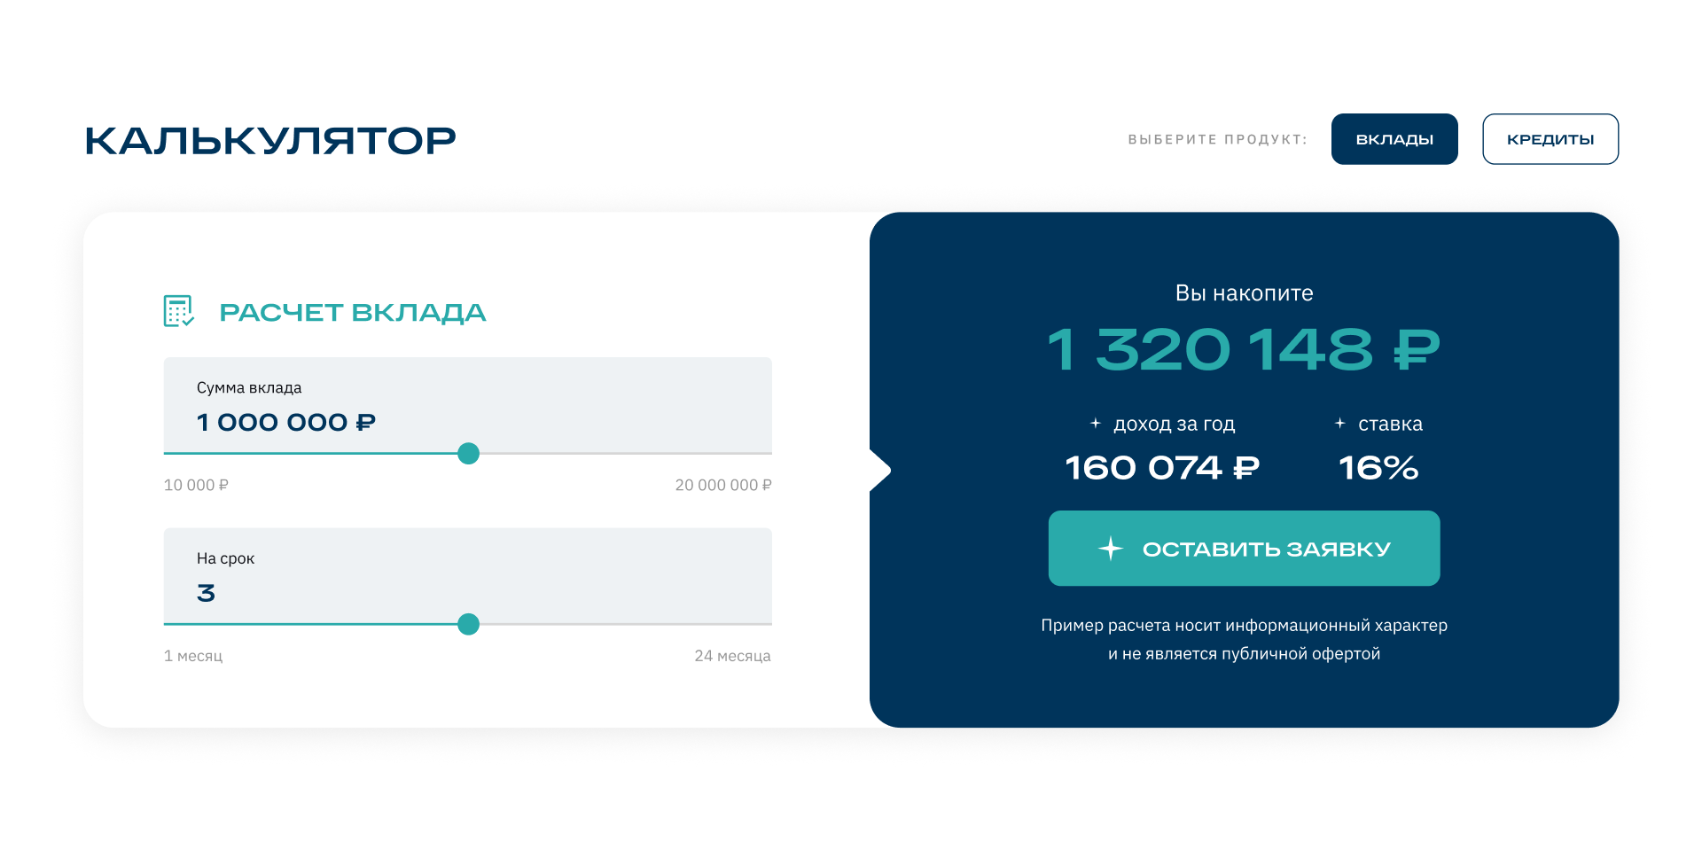
Task: Click the На срок slider handle
Action: point(468,625)
